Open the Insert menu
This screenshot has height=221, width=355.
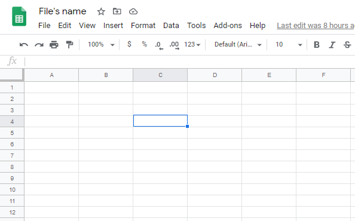click(113, 25)
